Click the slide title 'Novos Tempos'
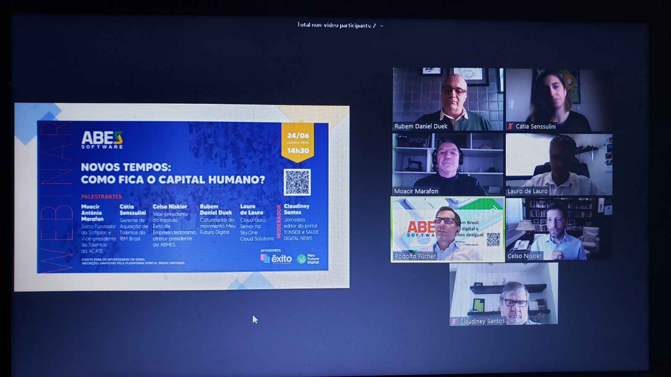 [x=126, y=167]
